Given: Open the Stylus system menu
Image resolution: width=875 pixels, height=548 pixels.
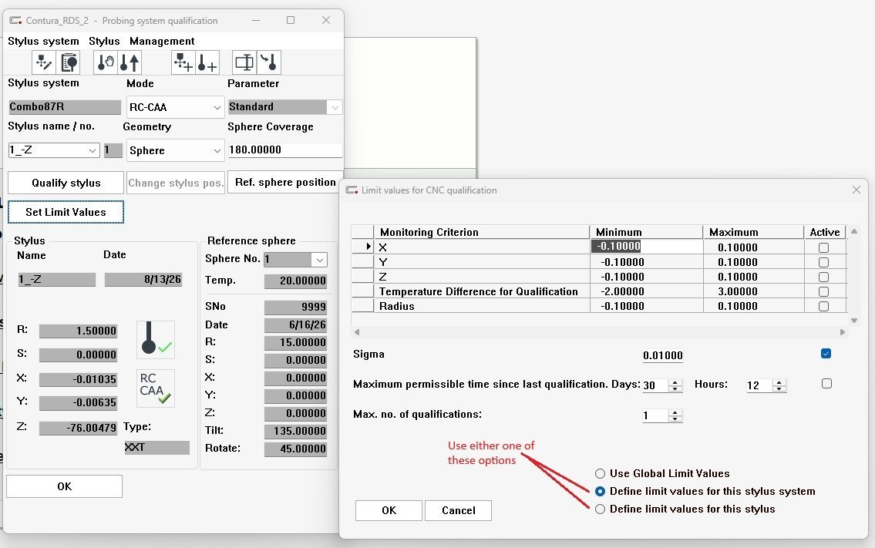Looking at the screenshot, I should click(x=43, y=42).
